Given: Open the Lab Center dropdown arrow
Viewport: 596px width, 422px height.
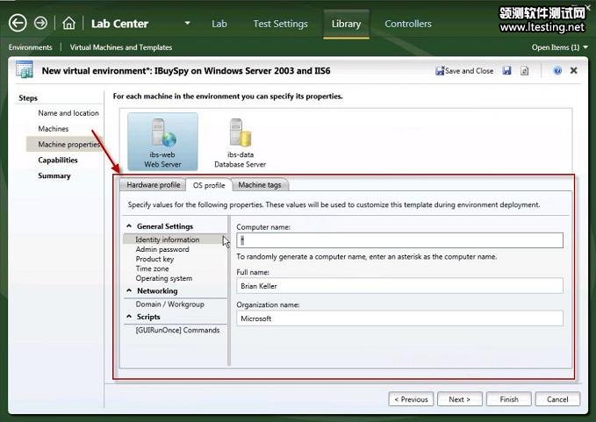Looking at the screenshot, I should point(187,24).
